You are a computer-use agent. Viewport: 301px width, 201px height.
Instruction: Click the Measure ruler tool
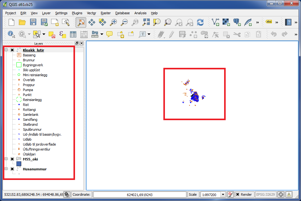pos(95,34)
